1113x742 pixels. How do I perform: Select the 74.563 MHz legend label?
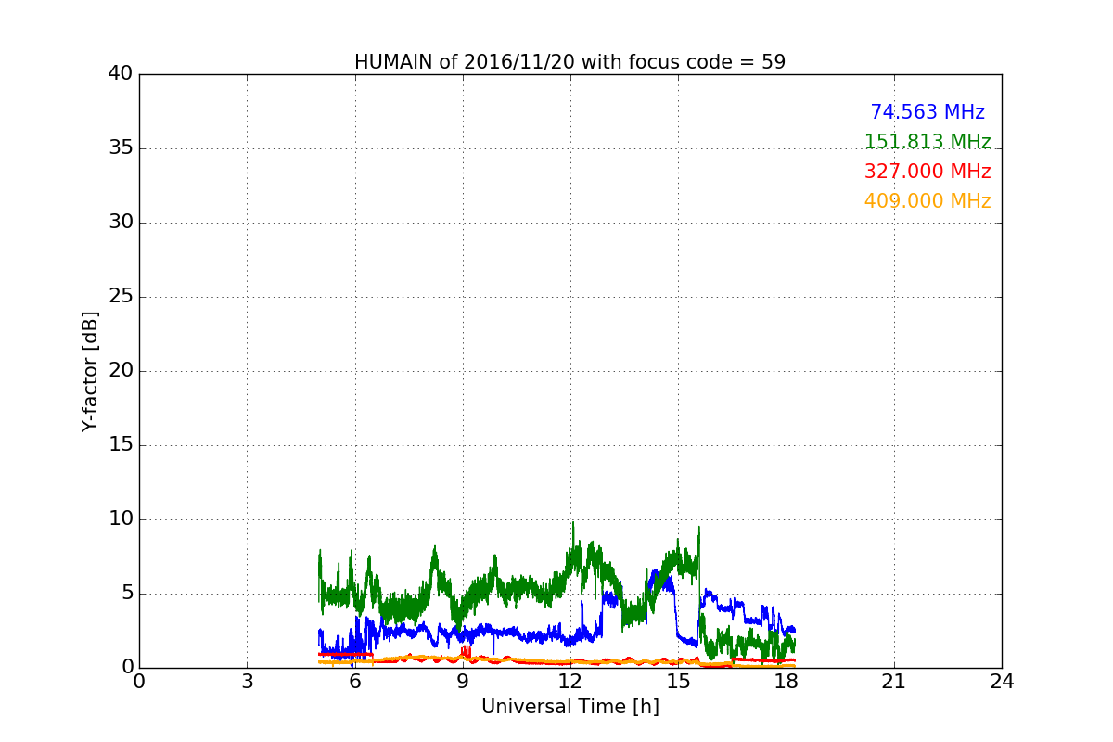(x=927, y=112)
